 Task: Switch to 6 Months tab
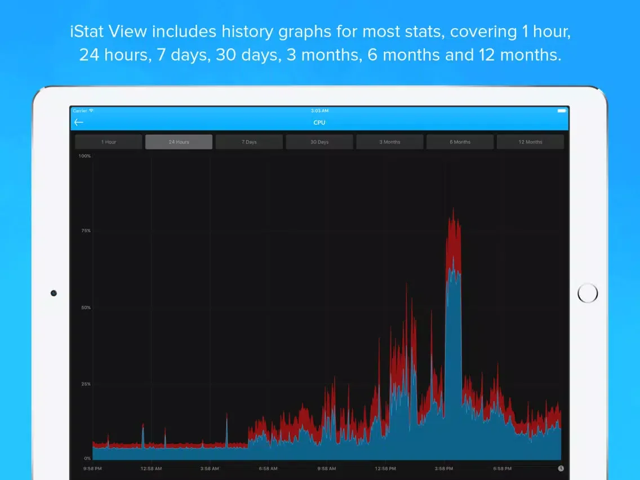(460, 142)
